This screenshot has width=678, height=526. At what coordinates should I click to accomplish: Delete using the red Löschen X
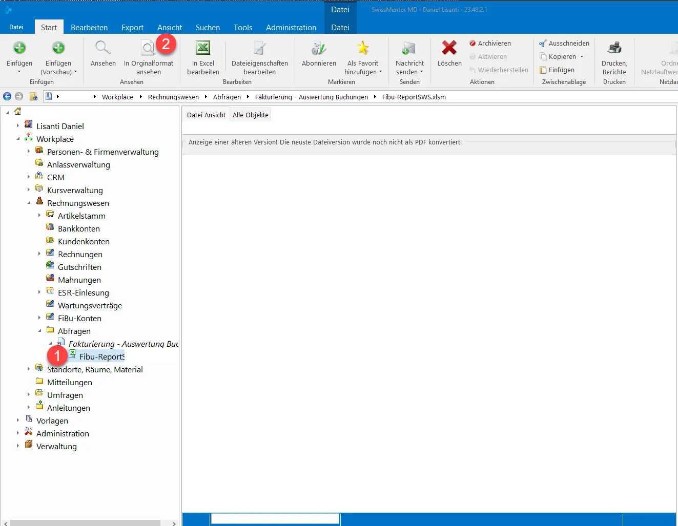coord(449,48)
